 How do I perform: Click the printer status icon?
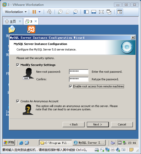[x=113, y=150]
